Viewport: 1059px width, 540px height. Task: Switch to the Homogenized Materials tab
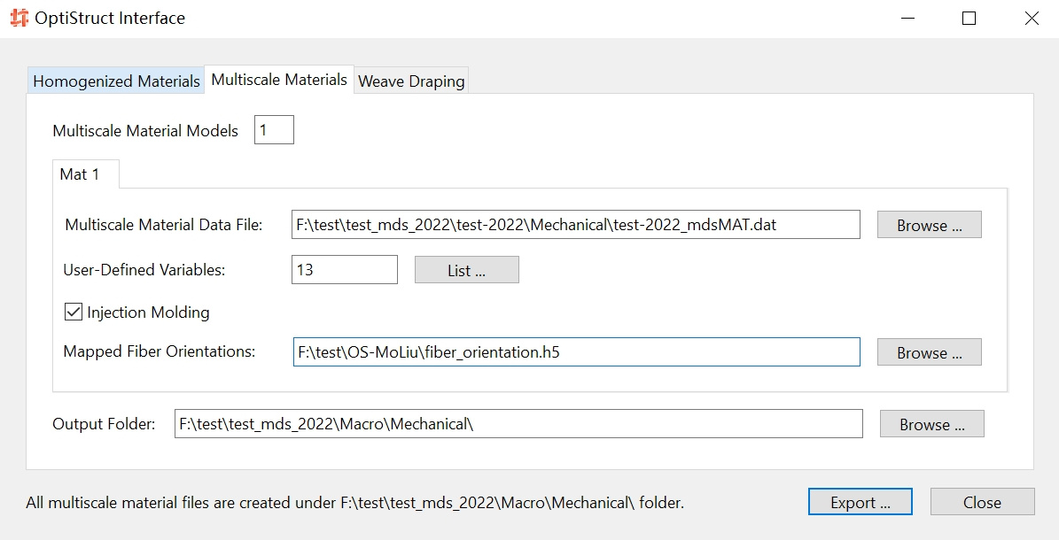pyautogui.click(x=116, y=81)
